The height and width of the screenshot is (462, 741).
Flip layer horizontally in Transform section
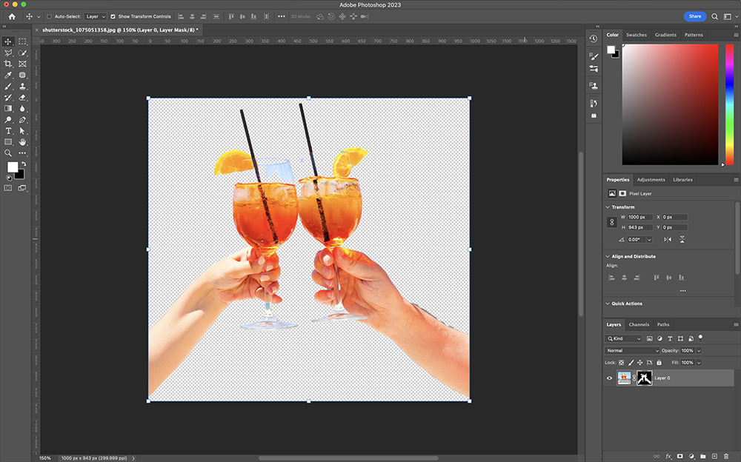coord(668,239)
